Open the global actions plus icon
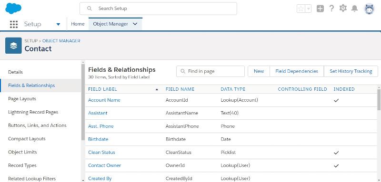 pos(320,9)
